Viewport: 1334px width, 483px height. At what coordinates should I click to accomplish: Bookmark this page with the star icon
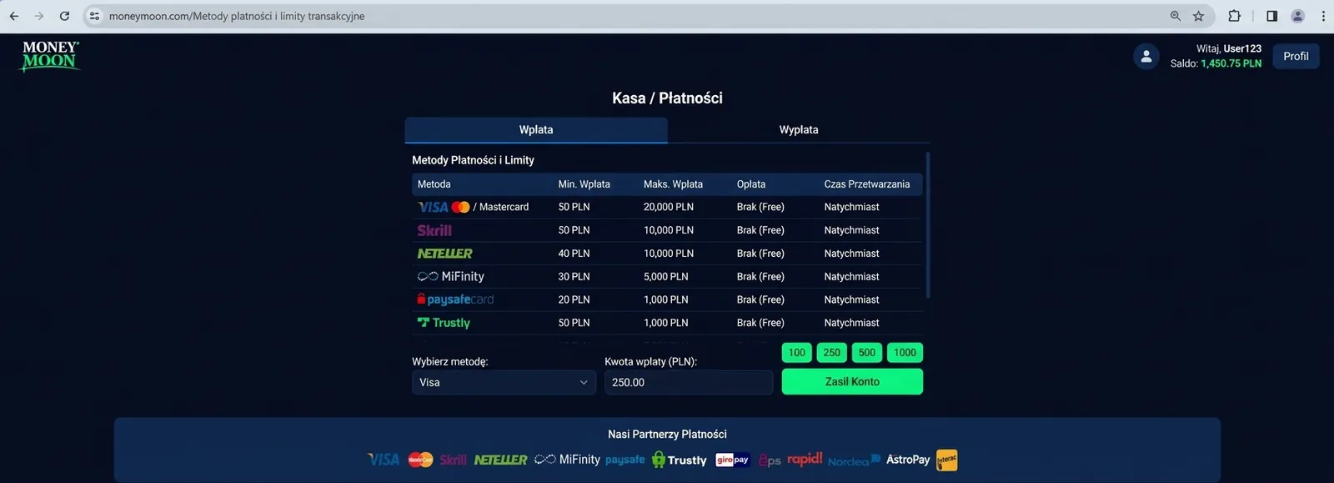coord(1198,16)
